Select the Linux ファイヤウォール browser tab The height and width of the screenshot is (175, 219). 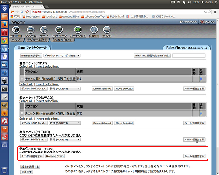(26, 7)
